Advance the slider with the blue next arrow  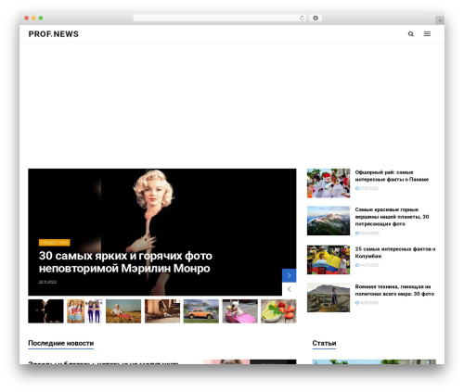289,275
